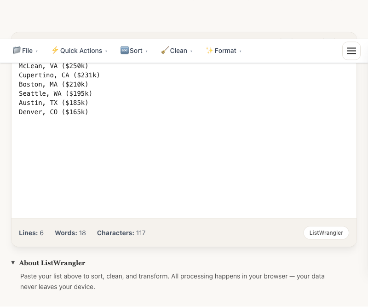Open the hamburger menu button
Screen dimensions: 368x307
[x=351, y=51]
